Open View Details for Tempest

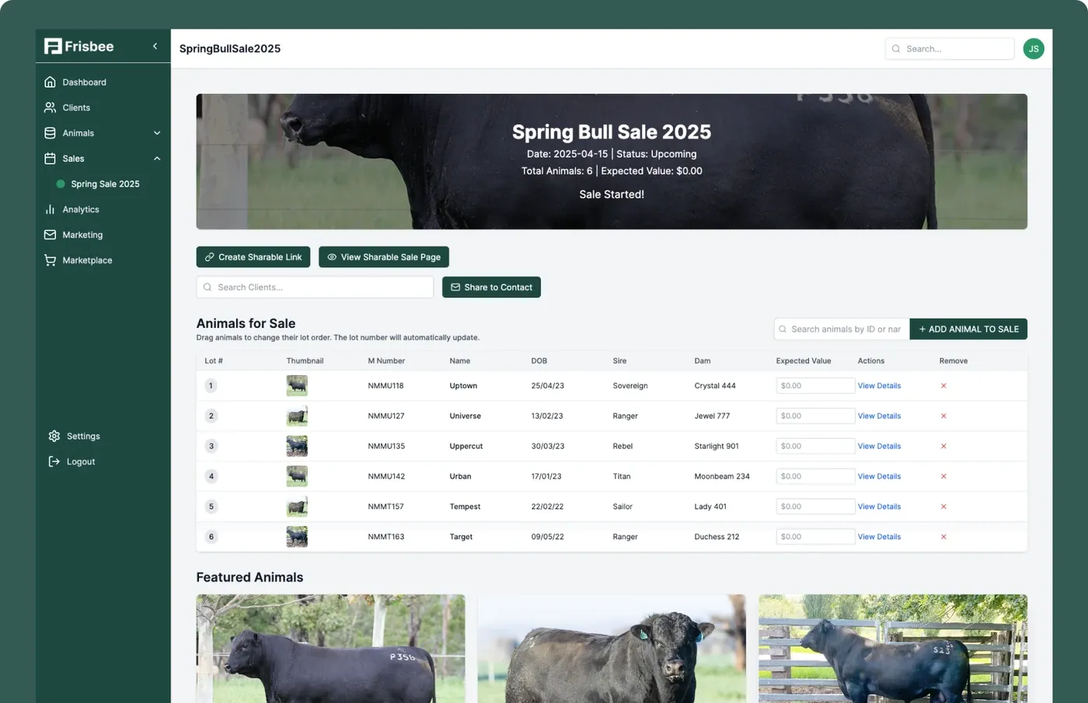coord(879,506)
